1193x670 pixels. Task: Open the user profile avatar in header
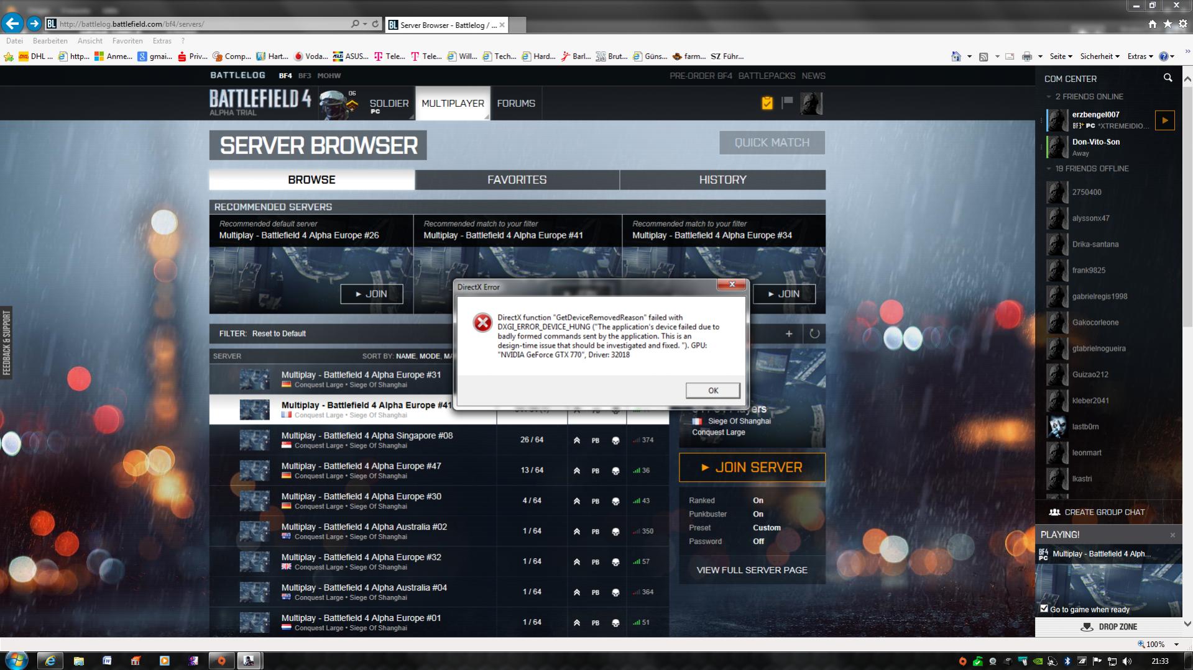point(811,103)
